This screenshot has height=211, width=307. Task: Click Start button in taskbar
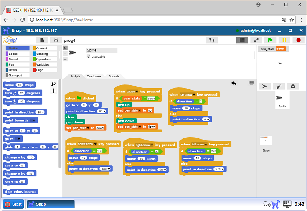coord(14,204)
